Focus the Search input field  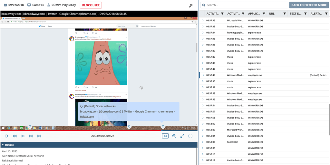(244, 5)
